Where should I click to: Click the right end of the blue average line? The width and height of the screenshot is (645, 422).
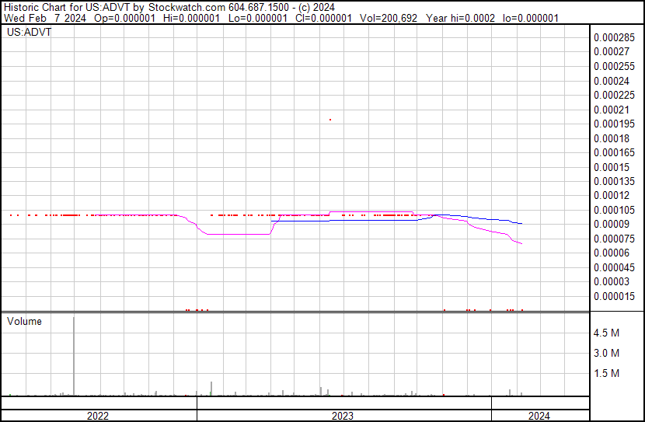tap(521, 224)
